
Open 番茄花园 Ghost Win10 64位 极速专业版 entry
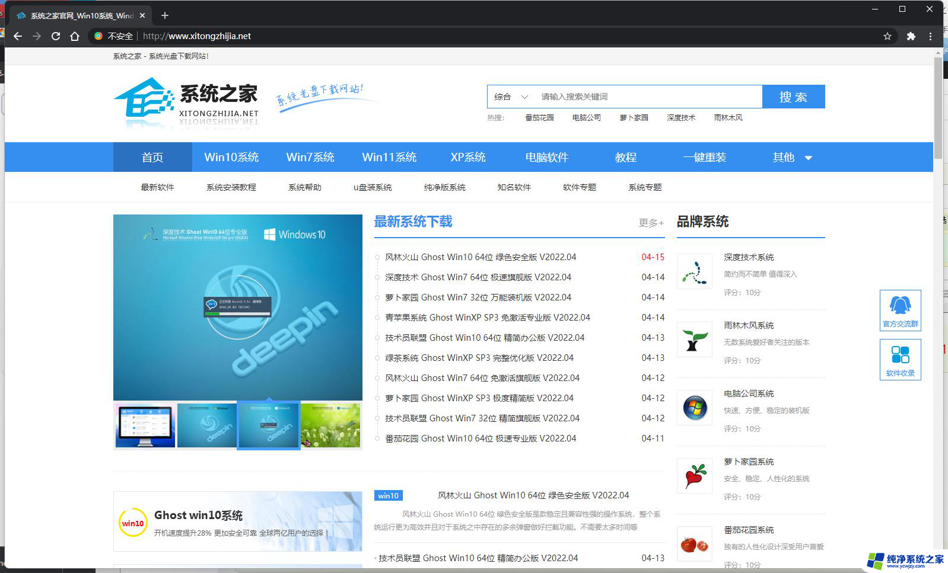pyautogui.click(x=481, y=438)
